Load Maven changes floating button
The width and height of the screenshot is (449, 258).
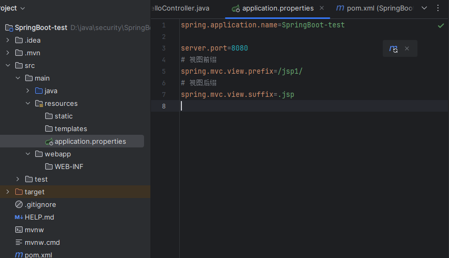393,49
